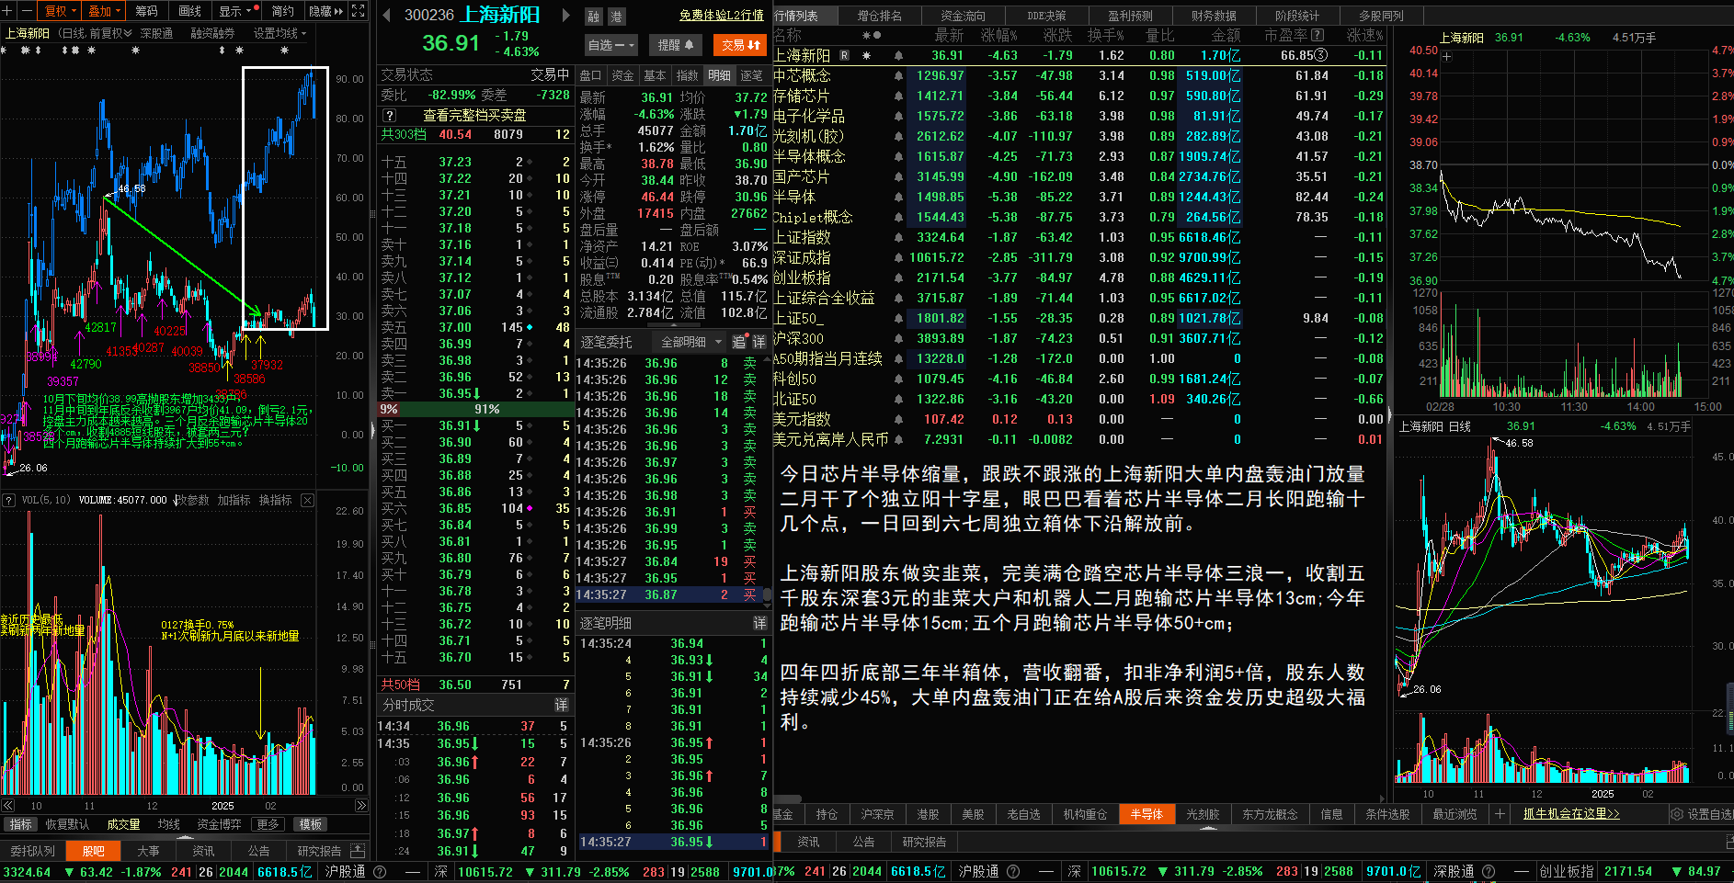Zoom out the K-line chart with minus icon

(26, 10)
